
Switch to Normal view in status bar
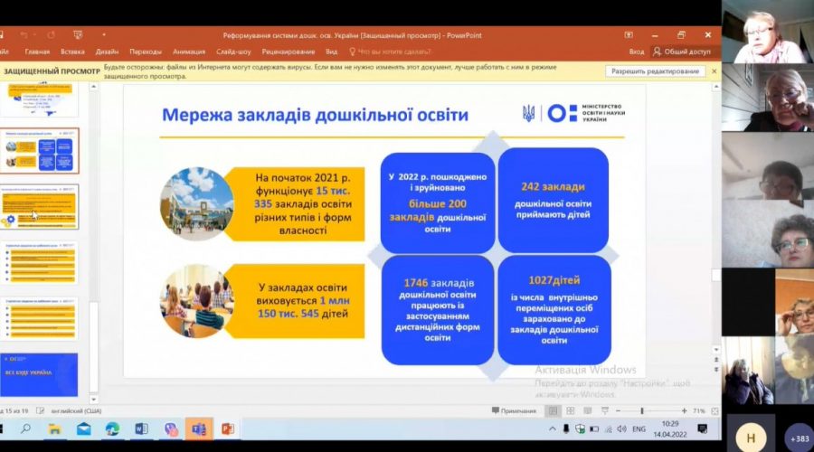553,411
